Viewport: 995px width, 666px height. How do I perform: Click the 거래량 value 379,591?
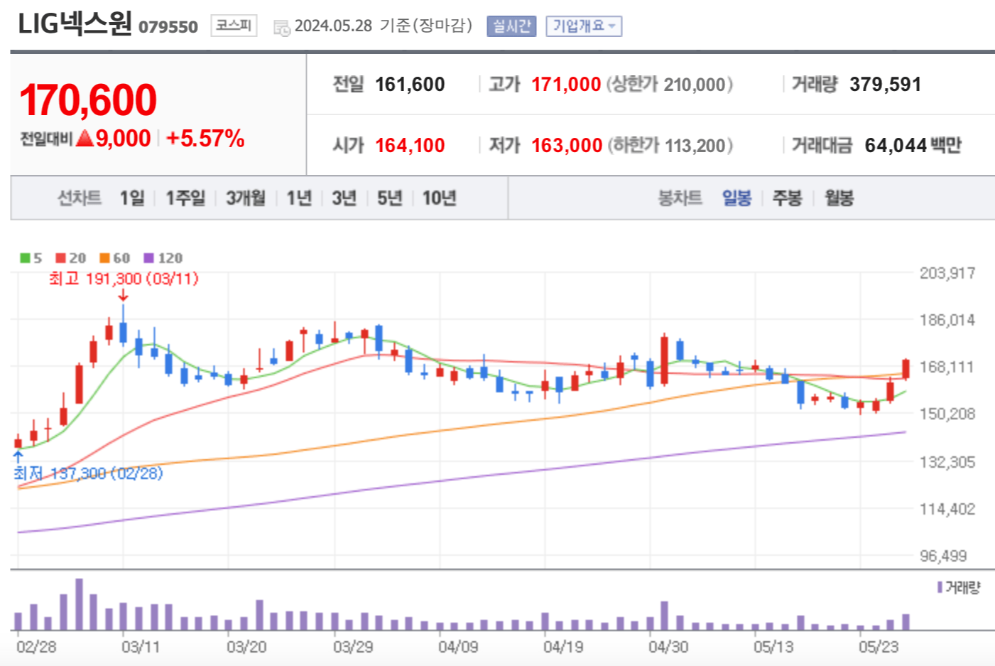(x=885, y=85)
